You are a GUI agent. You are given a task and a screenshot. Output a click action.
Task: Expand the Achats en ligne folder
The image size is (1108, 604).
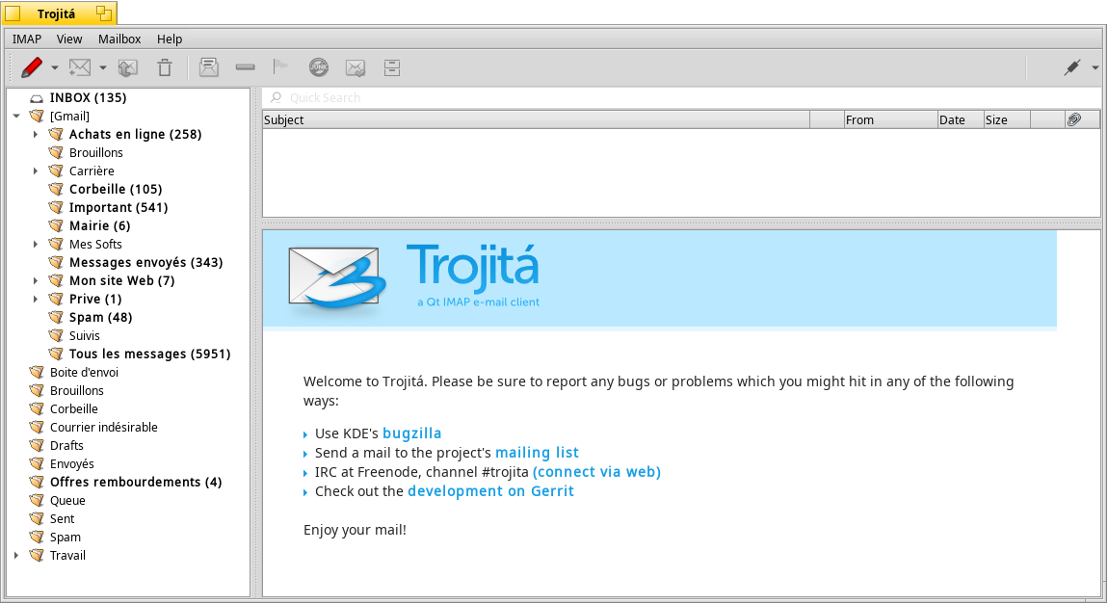pyautogui.click(x=36, y=134)
